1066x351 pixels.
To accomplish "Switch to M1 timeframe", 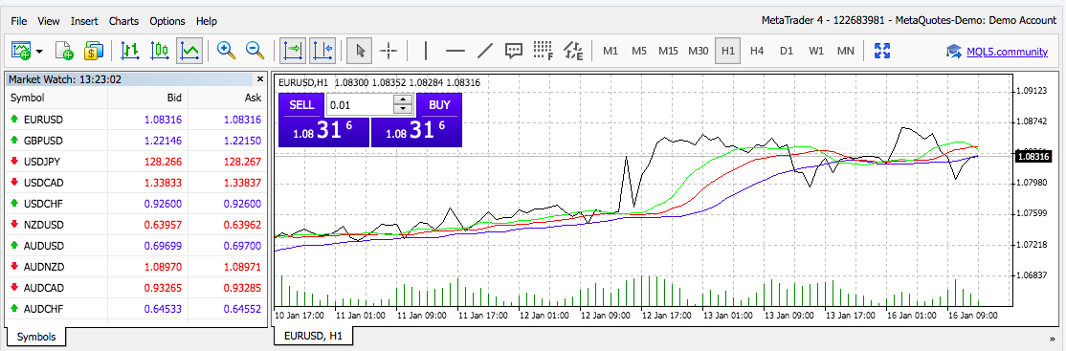I will (x=611, y=51).
